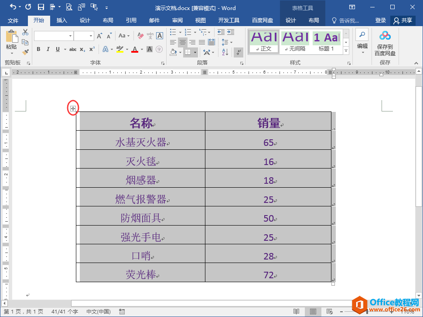Expand the styles gallery more button
Image resolution: width=423 pixels, height=317 pixels.
(346, 51)
